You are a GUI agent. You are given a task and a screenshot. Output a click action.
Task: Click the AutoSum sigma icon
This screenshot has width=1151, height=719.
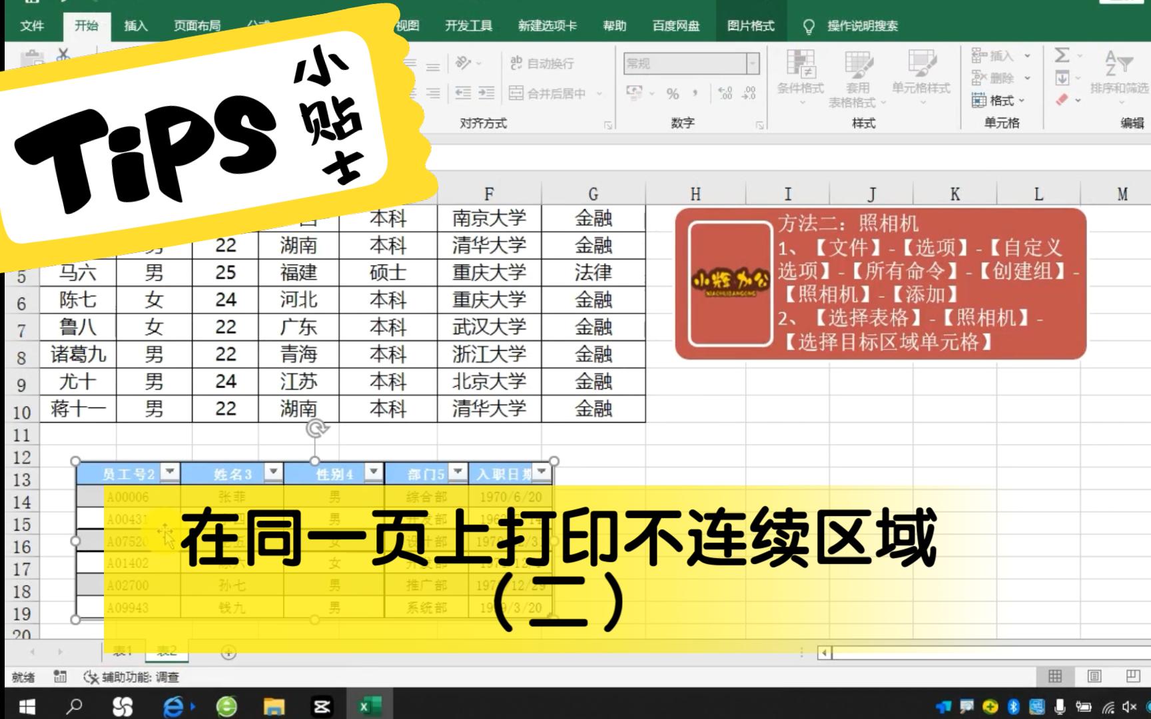pyautogui.click(x=1062, y=55)
